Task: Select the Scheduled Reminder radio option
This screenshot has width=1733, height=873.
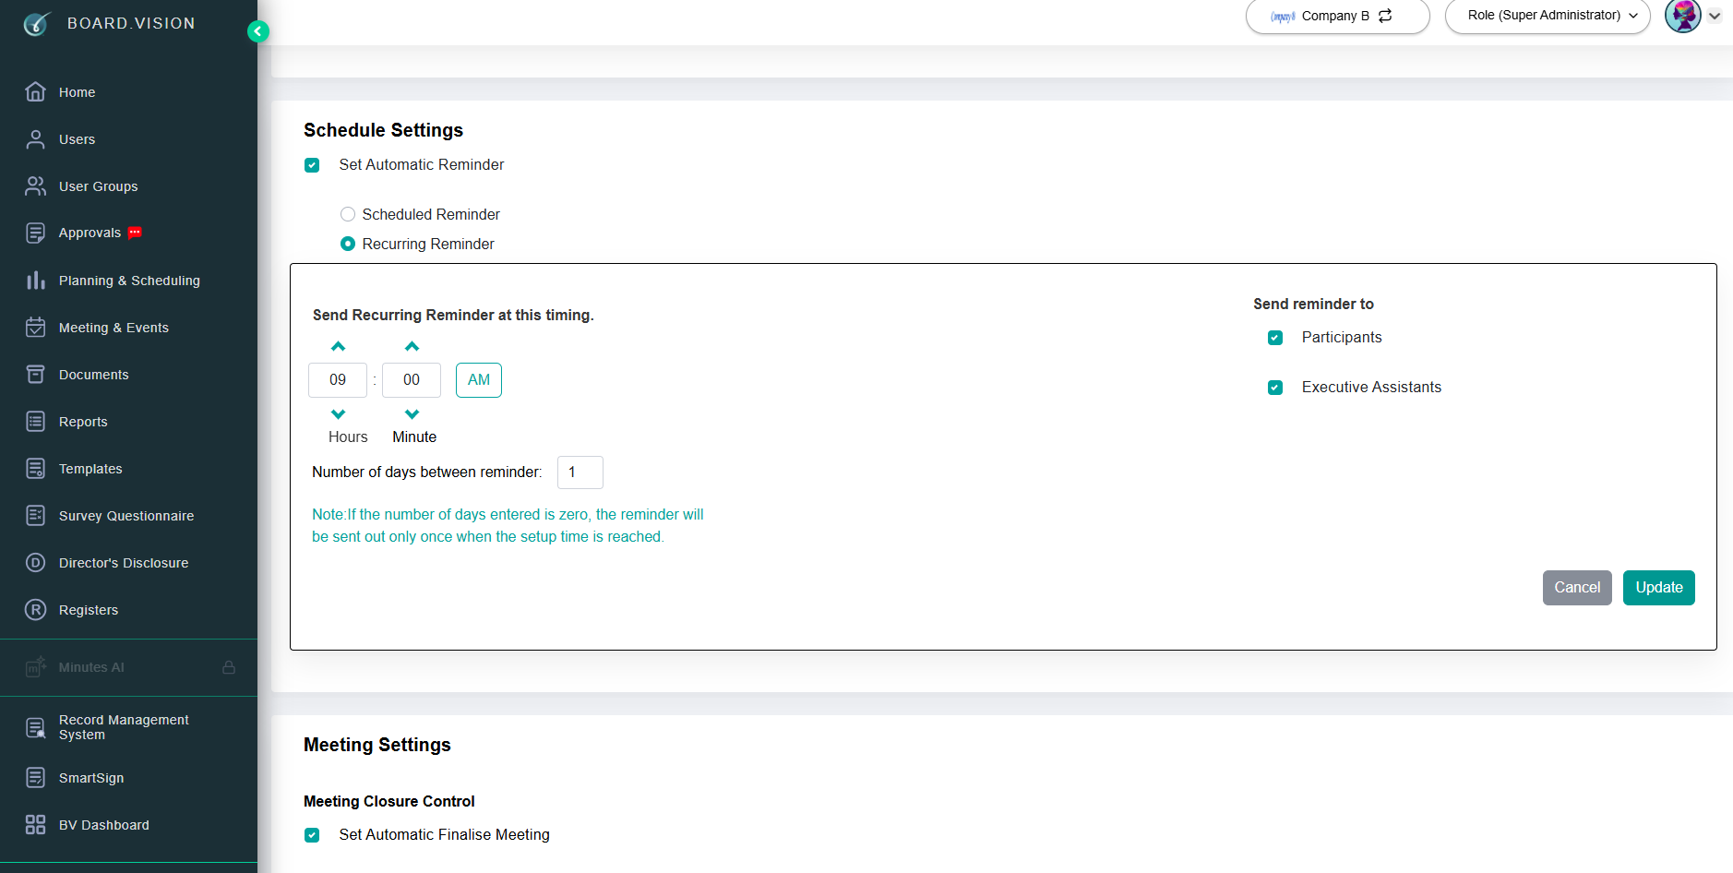Action: (348, 214)
